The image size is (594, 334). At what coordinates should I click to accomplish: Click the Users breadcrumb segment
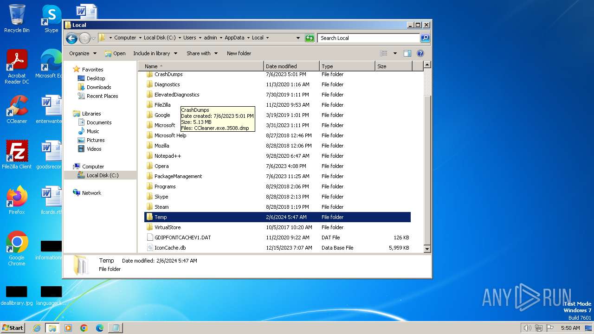point(189,38)
